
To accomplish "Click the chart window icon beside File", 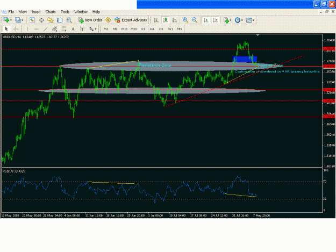I will coord(4,12).
